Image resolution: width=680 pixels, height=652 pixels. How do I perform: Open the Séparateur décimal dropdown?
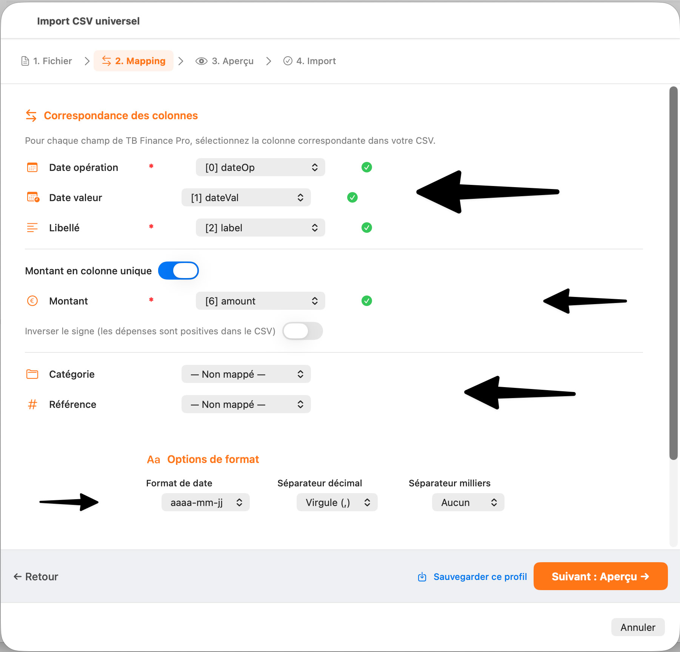[337, 503]
